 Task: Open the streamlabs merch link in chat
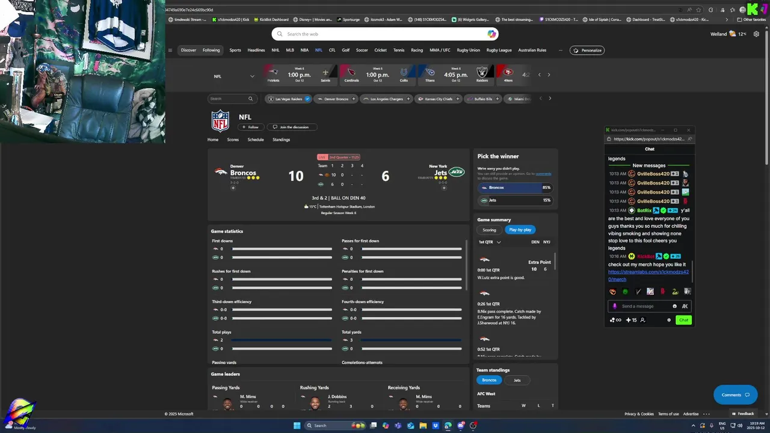pyautogui.click(x=648, y=275)
